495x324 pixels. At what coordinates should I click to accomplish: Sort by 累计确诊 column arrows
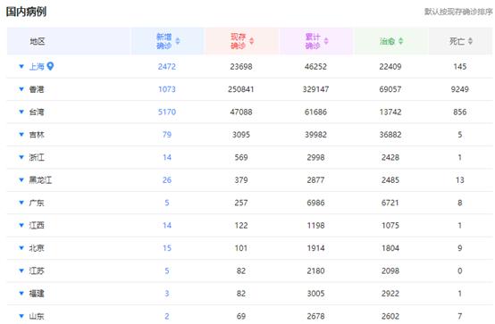tap(326, 41)
